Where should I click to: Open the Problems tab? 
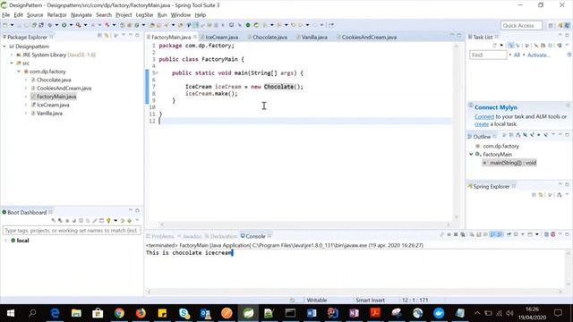(x=159, y=236)
